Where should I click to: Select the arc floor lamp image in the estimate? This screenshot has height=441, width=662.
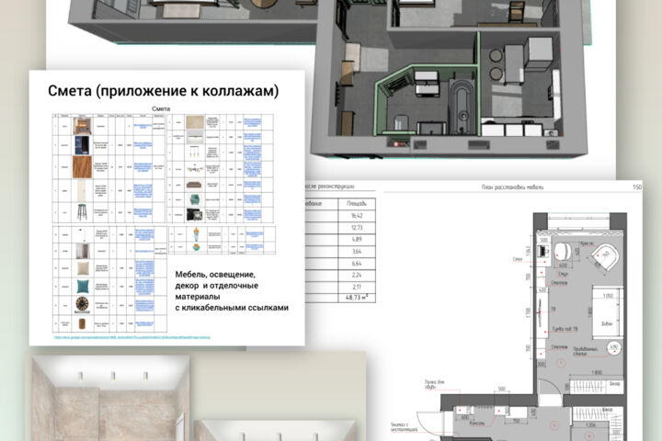point(83,234)
